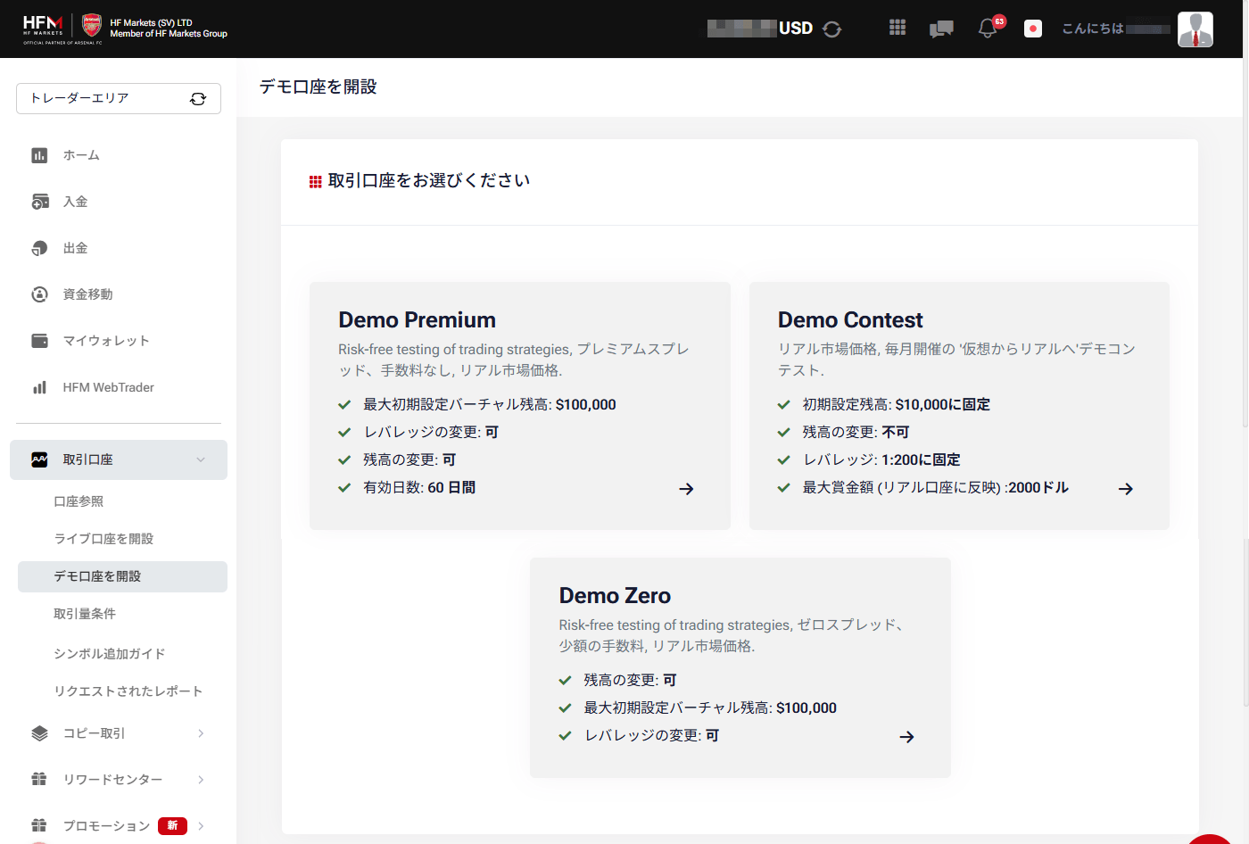The height and width of the screenshot is (844, 1249).
Task: Refresh the USD balance icon
Action: tap(832, 29)
